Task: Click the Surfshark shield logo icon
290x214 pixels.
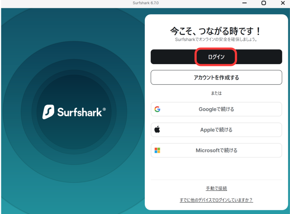Action: (48, 112)
